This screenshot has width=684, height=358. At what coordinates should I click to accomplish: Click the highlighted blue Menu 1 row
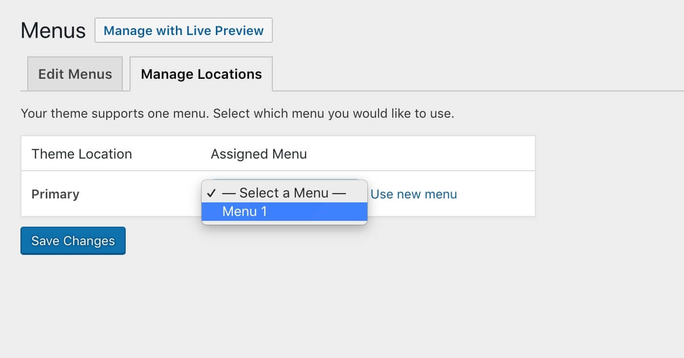click(285, 212)
